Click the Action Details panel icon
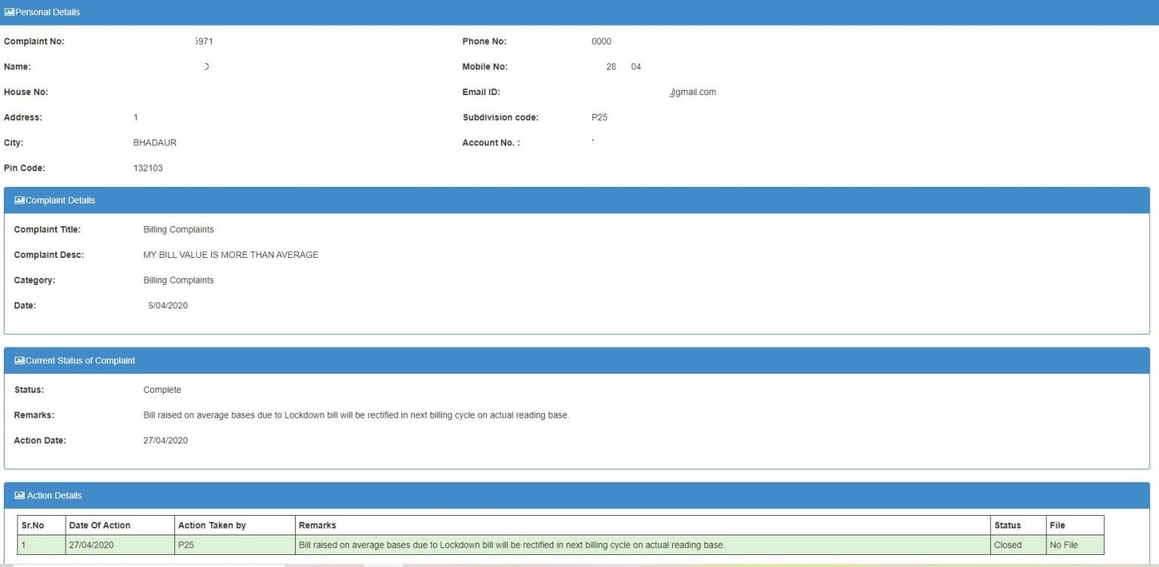The height and width of the screenshot is (567, 1159). 20,495
